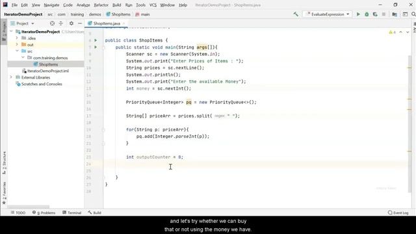Open the Tools menu
The width and height of the screenshot is (416, 234).
[x=140, y=5]
